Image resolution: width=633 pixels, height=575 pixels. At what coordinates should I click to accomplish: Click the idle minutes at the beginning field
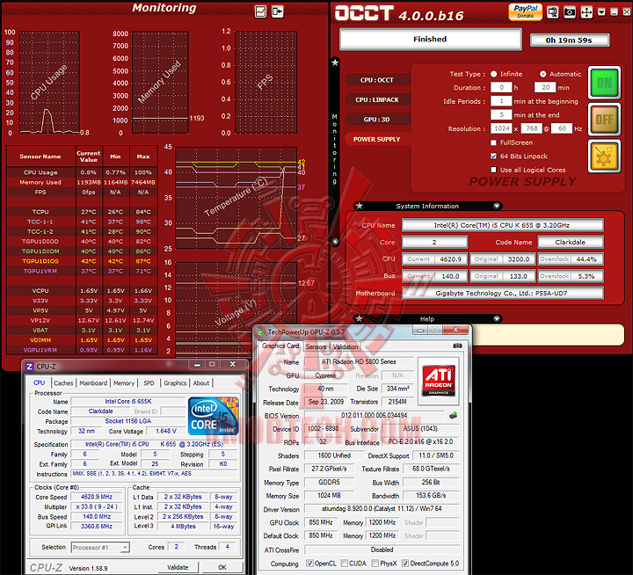pyautogui.click(x=501, y=101)
